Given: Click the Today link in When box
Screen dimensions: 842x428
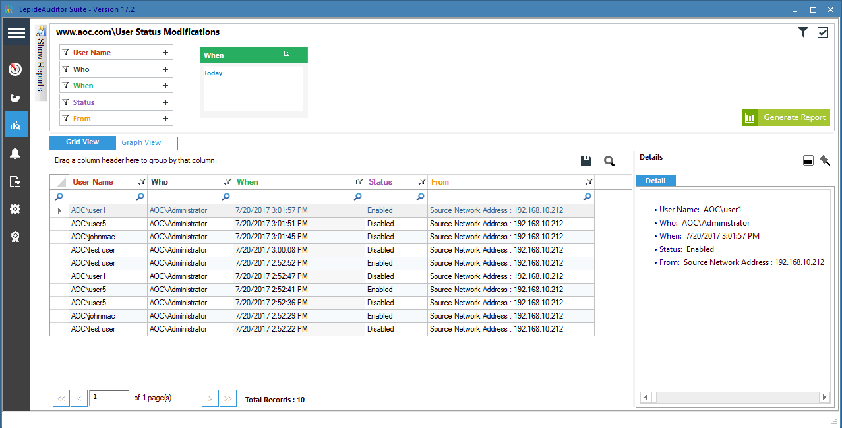Looking at the screenshot, I should pos(213,73).
